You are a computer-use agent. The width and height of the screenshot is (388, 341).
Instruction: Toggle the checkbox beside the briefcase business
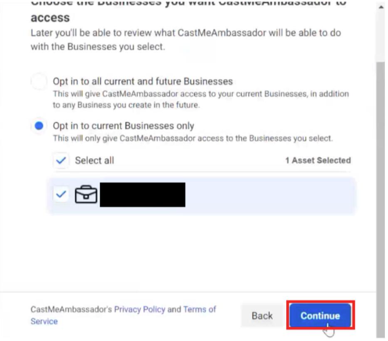[61, 195]
